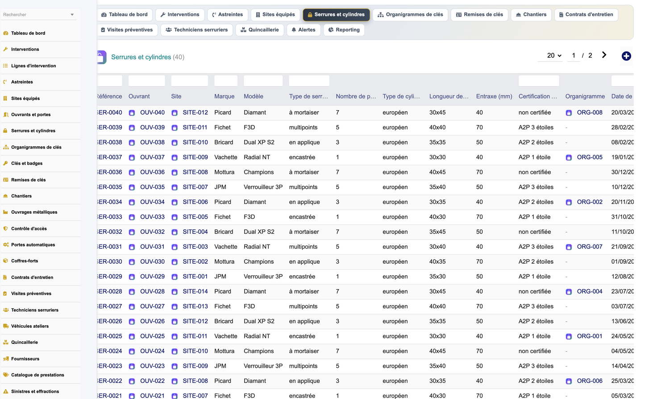Click the Véhicules ateliers truck icon
This screenshot has width=645, height=399.
click(x=5, y=326)
